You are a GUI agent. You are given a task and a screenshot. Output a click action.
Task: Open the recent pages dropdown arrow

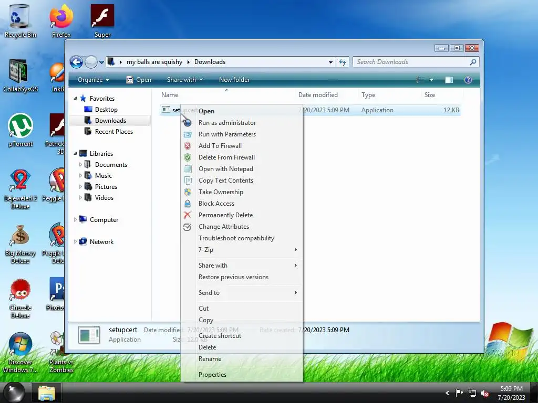coord(101,62)
